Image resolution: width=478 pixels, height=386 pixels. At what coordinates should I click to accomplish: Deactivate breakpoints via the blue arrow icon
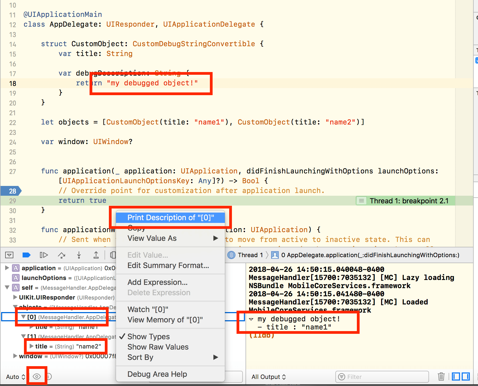(26, 255)
